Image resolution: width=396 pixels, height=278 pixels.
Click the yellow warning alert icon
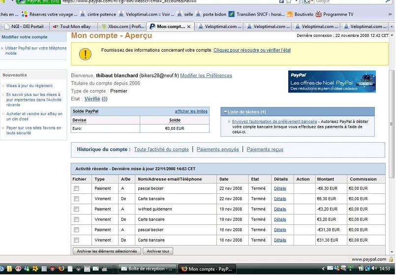point(85,54)
